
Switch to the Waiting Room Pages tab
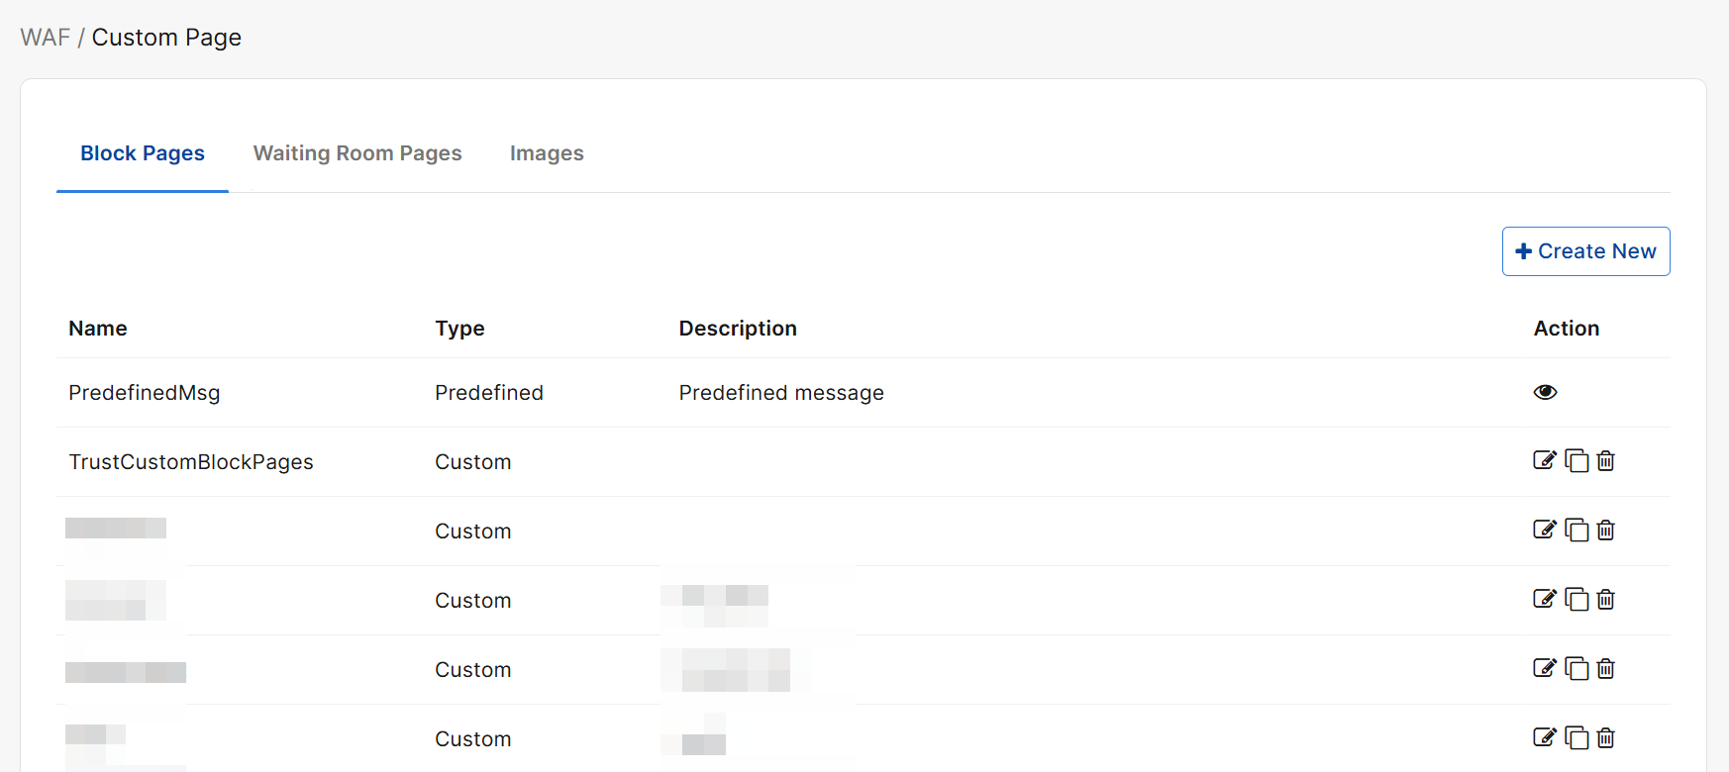(x=357, y=153)
